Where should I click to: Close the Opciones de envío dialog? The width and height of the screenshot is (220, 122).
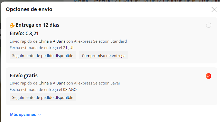click(x=214, y=10)
